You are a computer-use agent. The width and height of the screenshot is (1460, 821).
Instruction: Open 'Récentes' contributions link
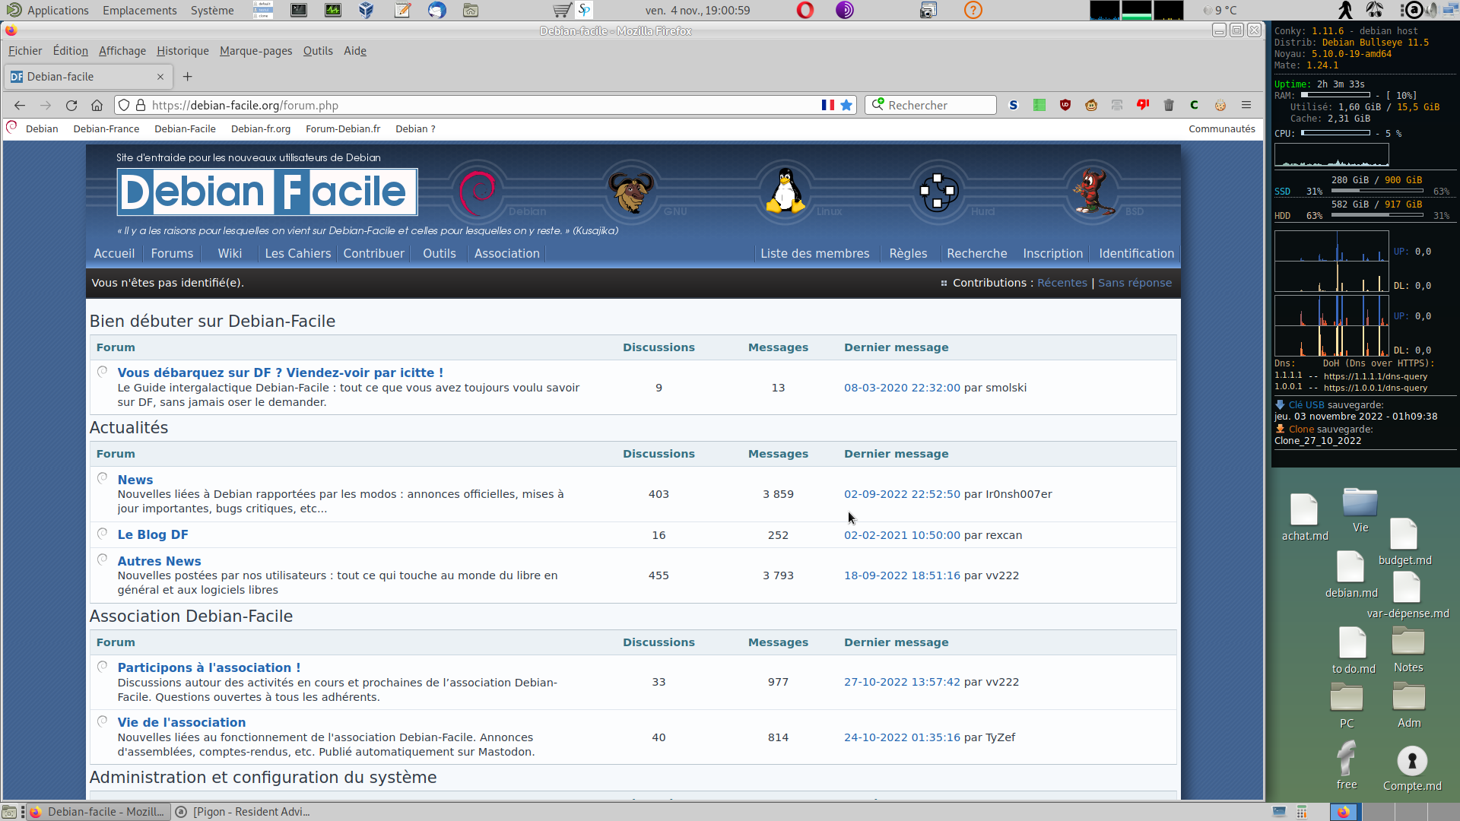tap(1062, 283)
